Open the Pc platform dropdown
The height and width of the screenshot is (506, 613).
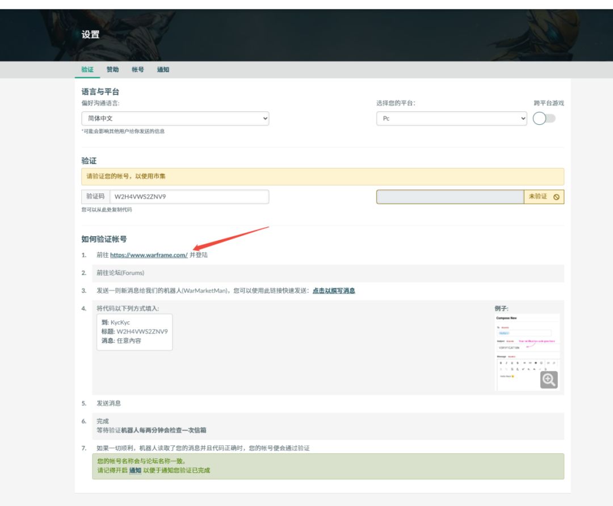pos(452,119)
